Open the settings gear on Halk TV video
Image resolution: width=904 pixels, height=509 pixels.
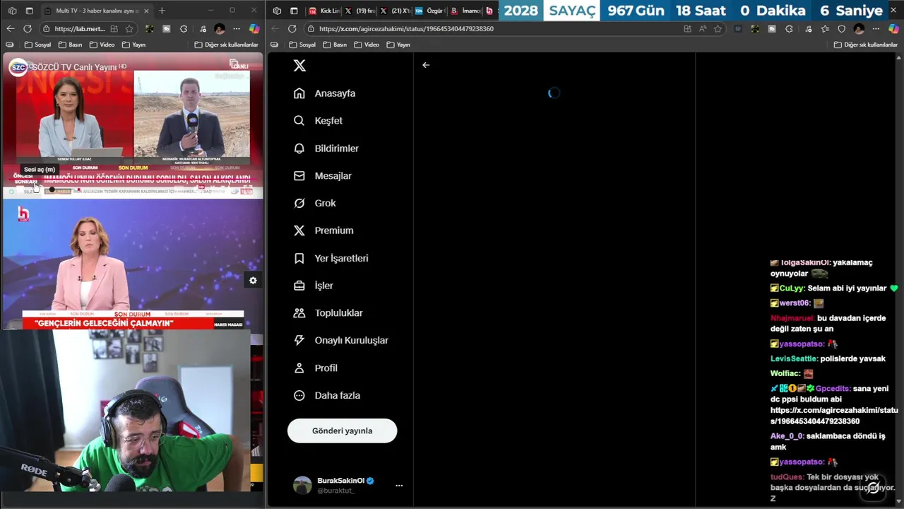(x=253, y=281)
